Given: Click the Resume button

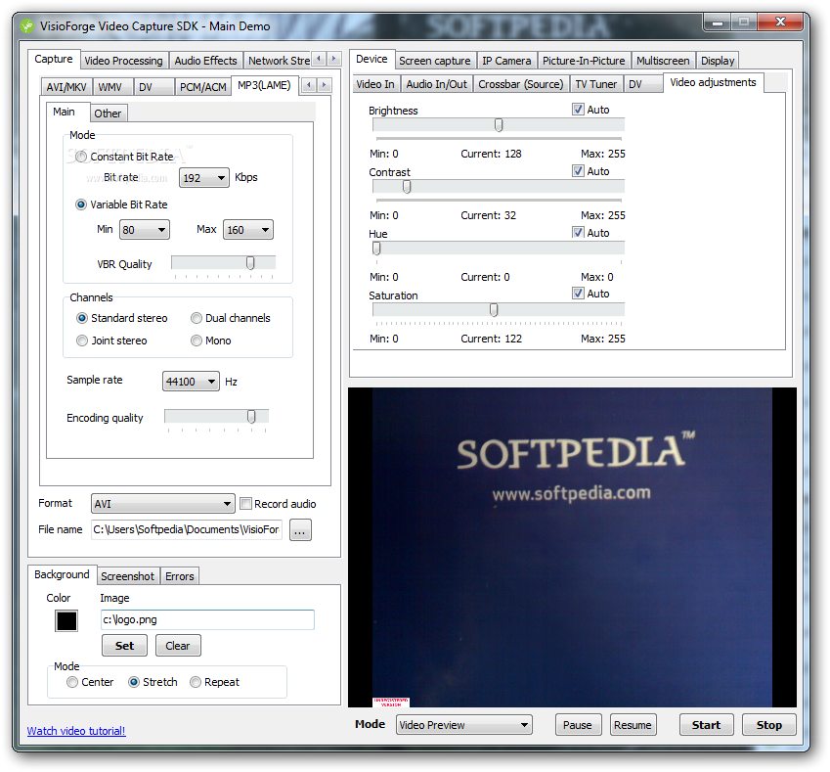Looking at the screenshot, I should [633, 725].
